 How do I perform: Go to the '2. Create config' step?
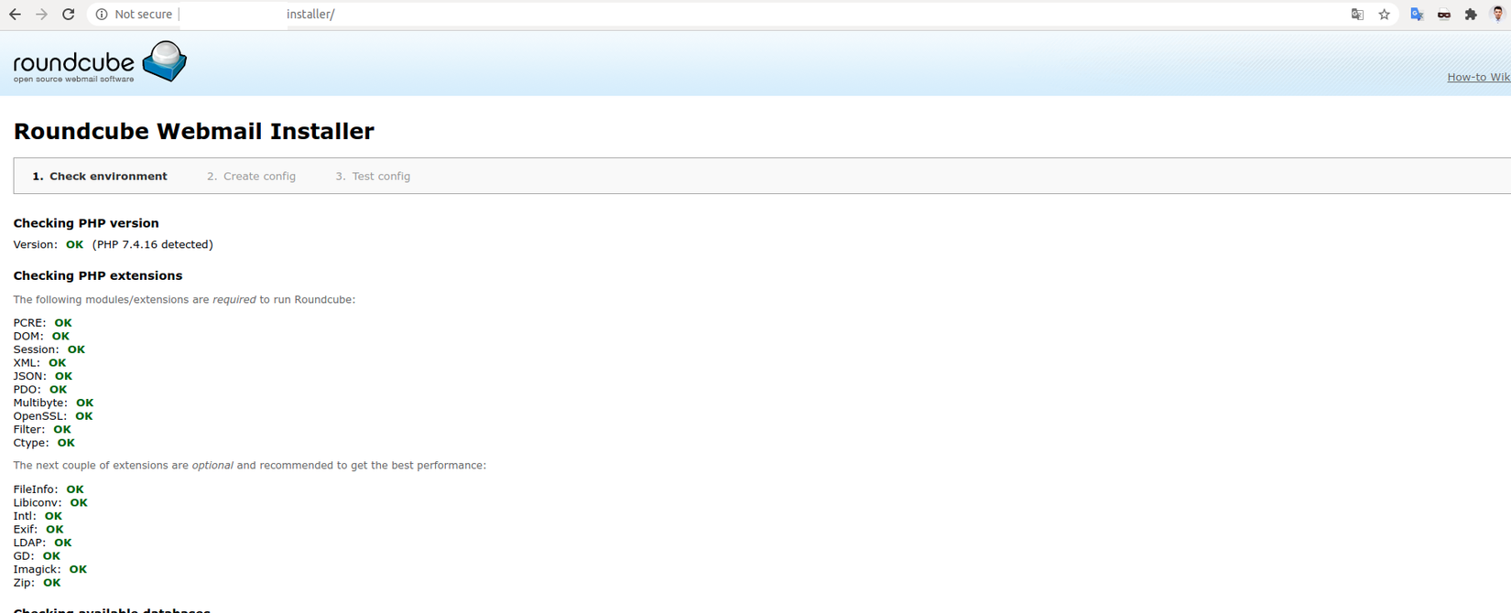(x=251, y=177)
